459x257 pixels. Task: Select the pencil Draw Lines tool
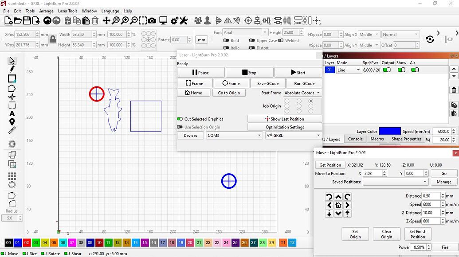click(x=12, y=69)
